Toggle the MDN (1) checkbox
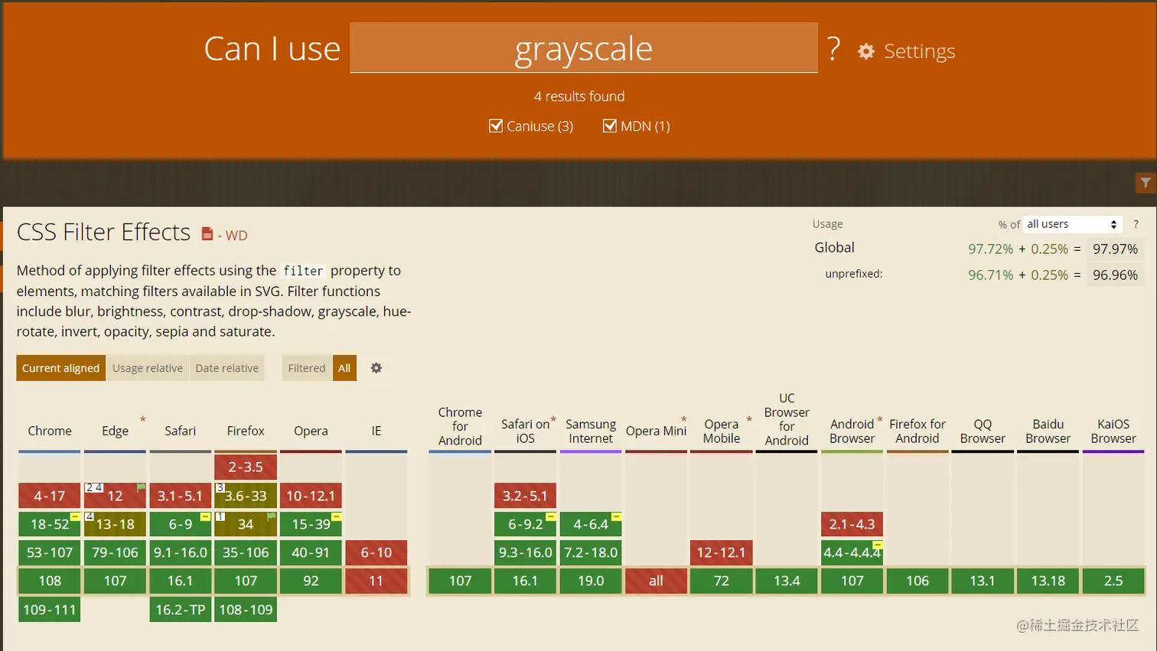 click(610, 125)
